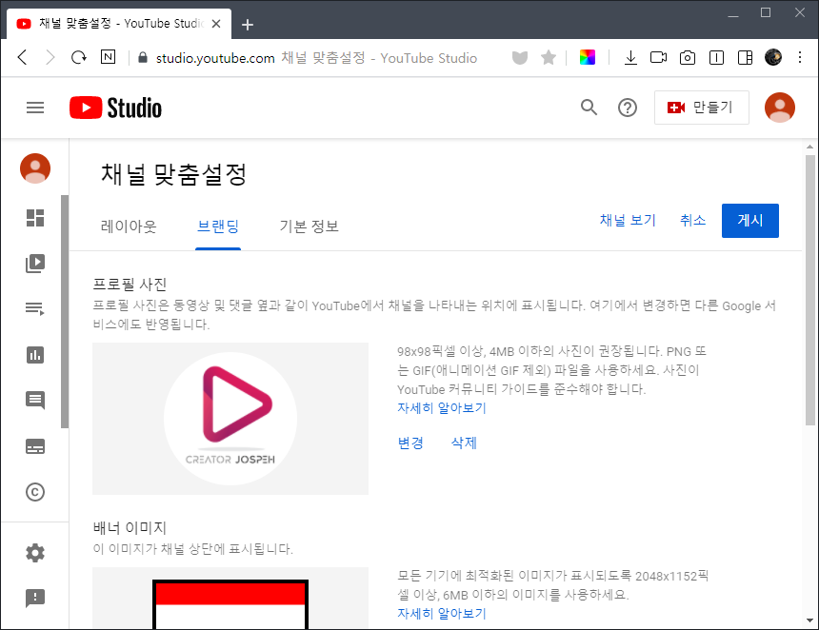Open the browser profile avatar
This screenshot has width=819, height=630.
[x=773, y=57]
